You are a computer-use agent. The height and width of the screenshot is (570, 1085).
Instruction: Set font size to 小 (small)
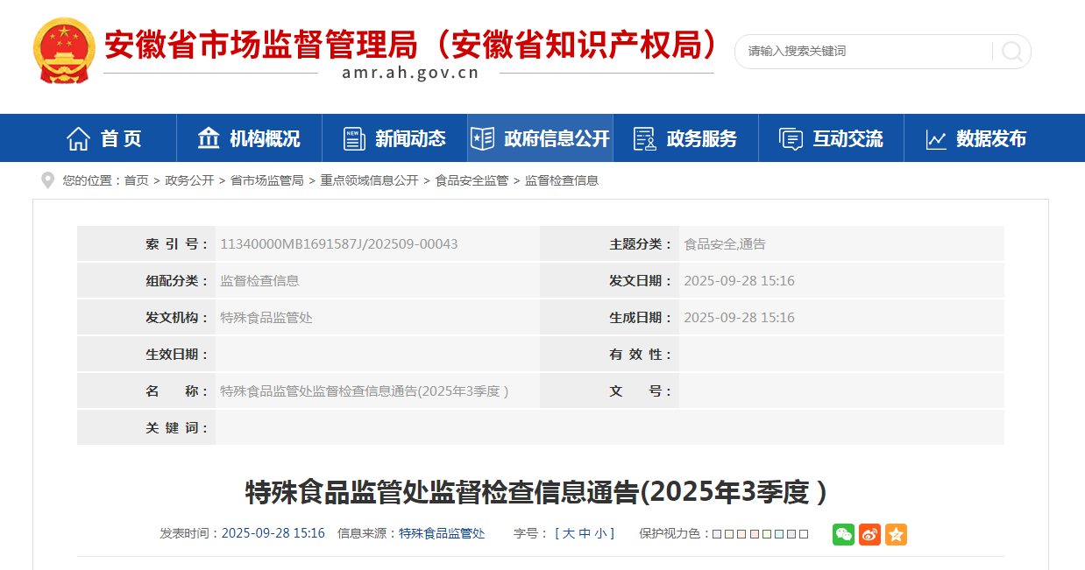click(600, 533)
